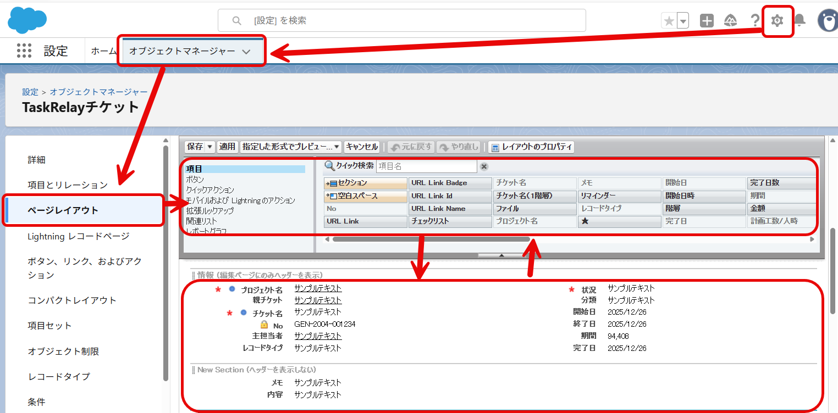The height and width of the screenshot is (413, 838).
Task: Open 項目セット in the sidebar
Action: click(50, 326)
